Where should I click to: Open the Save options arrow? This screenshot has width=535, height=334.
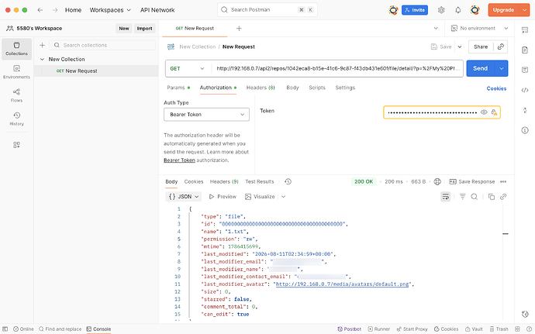(460, 46)
